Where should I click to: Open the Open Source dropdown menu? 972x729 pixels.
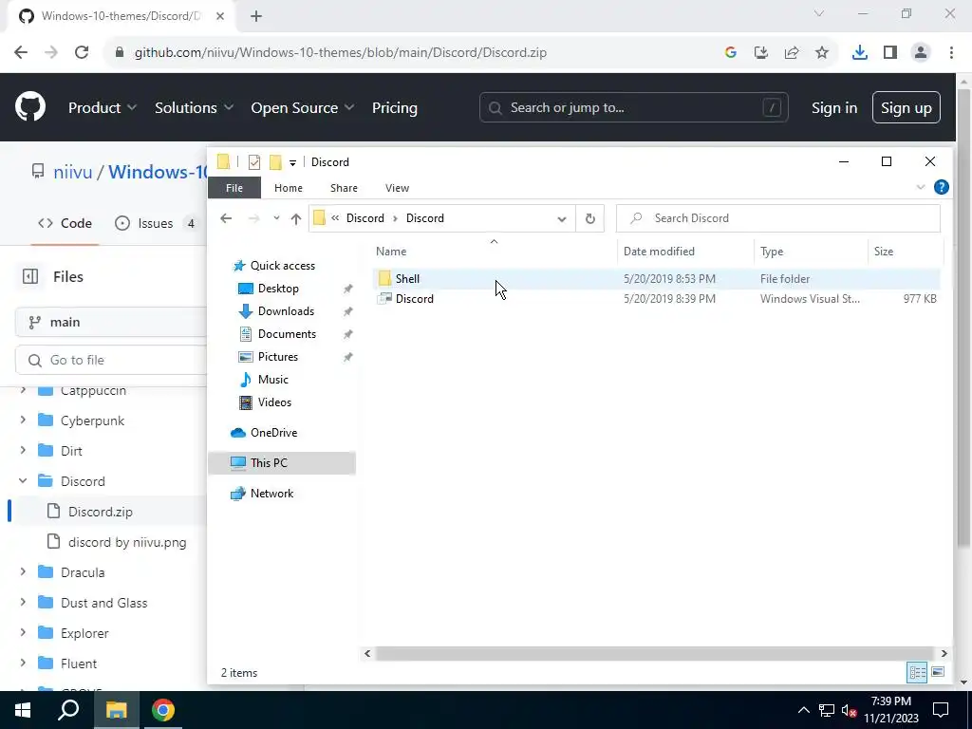tap(303, 108)
